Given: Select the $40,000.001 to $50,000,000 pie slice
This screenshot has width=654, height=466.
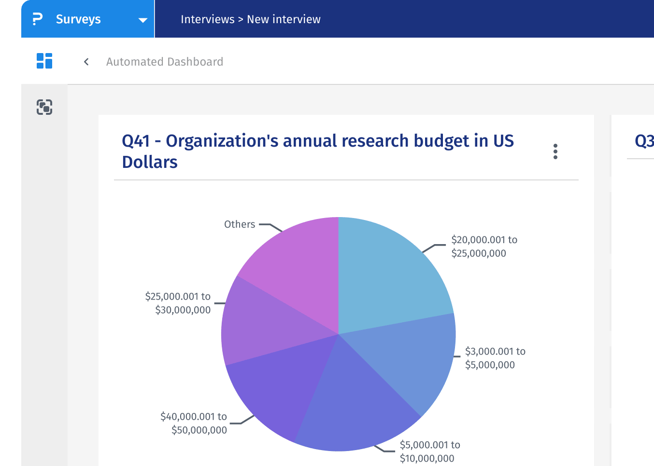Looking at the screenshot, I should tap(280, 386).
